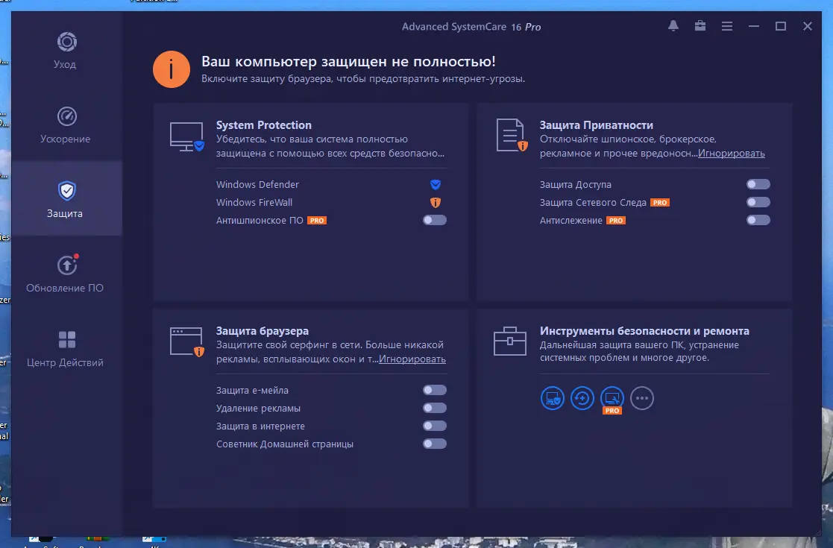Click the Защита браузера heading
833x548 pixels.
262,331
